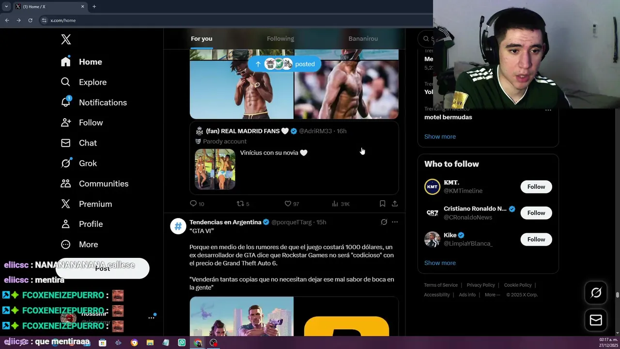The width and height of the screenshot is (620, 349).
Task: Like the post with 97 likes
Action: 288,204
